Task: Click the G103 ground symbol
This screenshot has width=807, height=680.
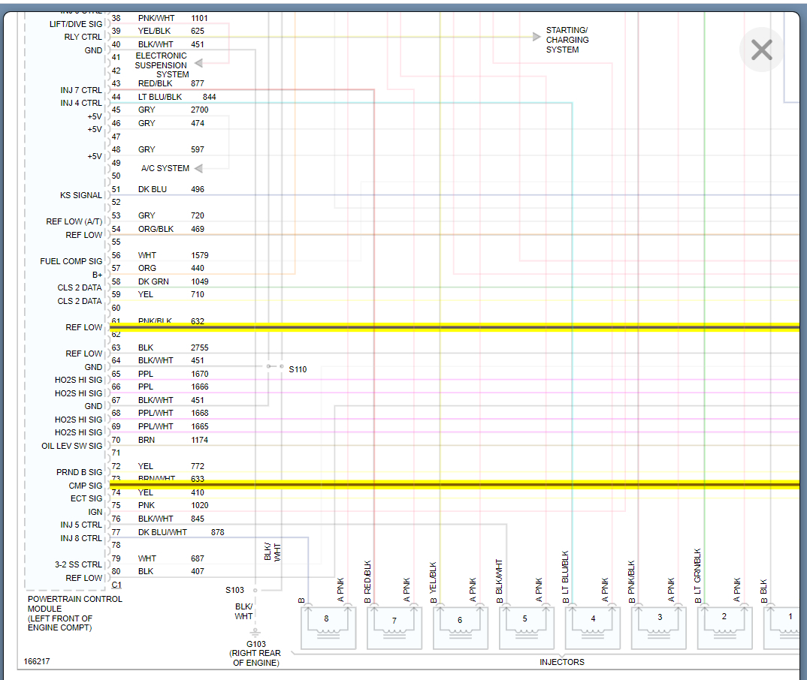Action: (x=255, y=632)
